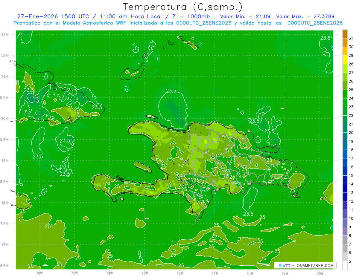The image size is (359, 277).
Task: Click the color scale label "31"
Action: [x=351, y=38]
